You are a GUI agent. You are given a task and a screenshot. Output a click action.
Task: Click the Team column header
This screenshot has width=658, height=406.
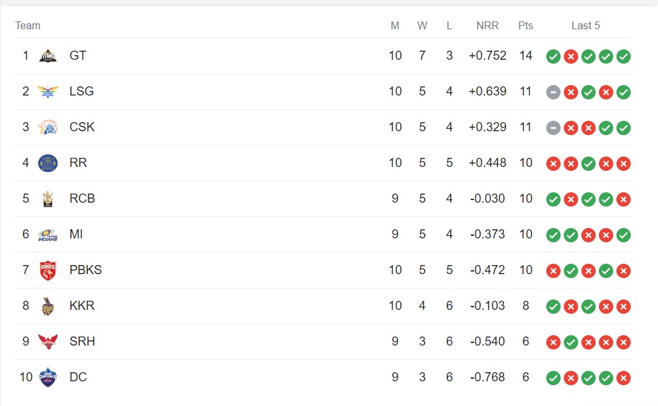click(28, 26)
